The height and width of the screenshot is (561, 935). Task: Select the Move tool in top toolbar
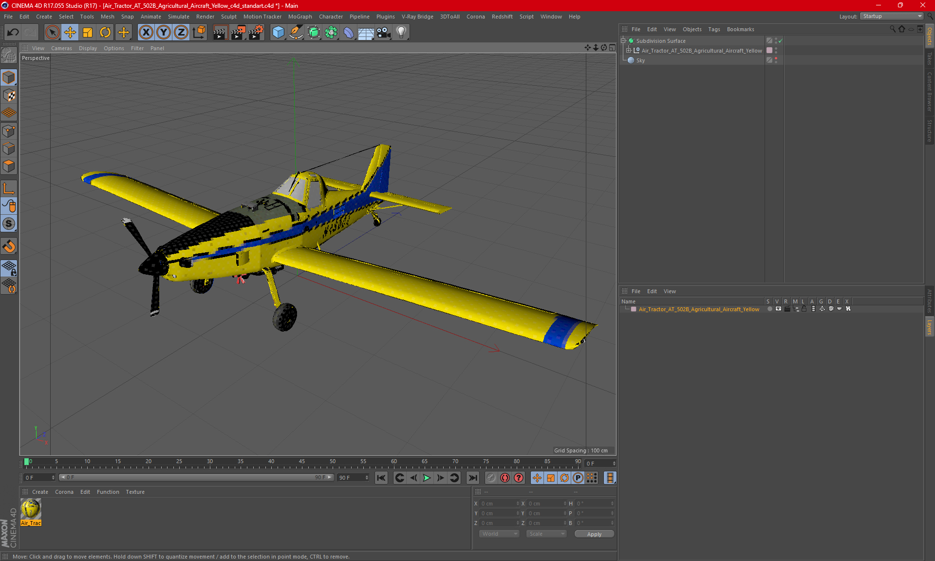[x=70, y=33]
